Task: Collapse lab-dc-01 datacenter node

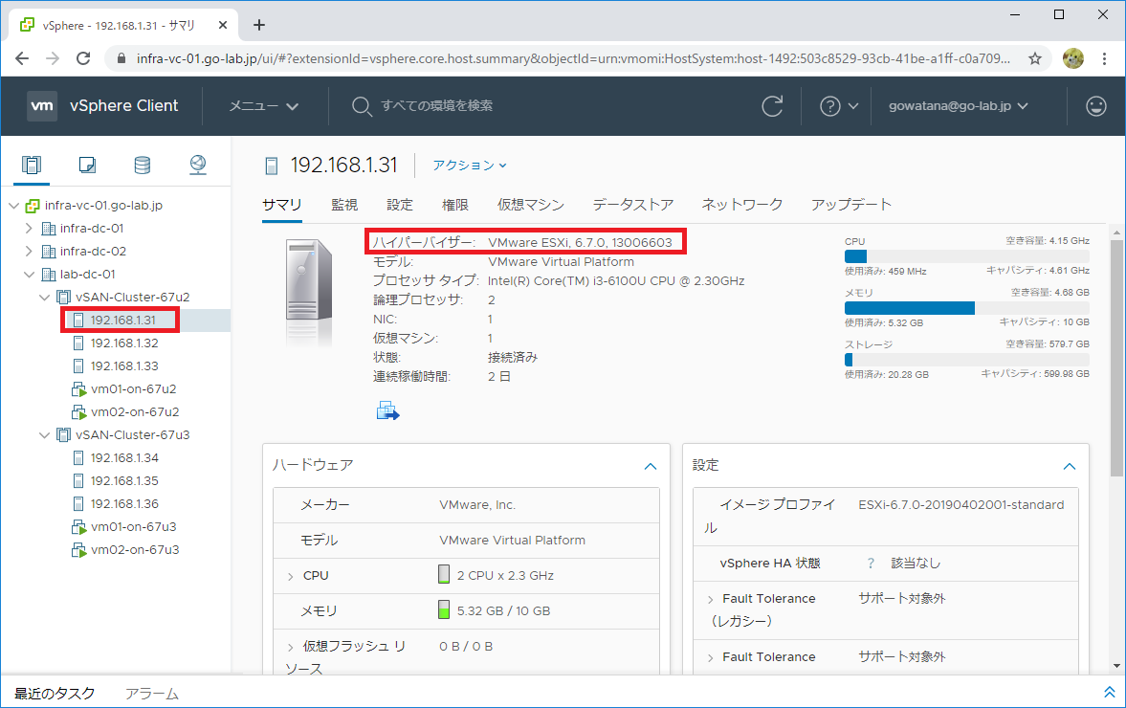Action: coord(29,275)
